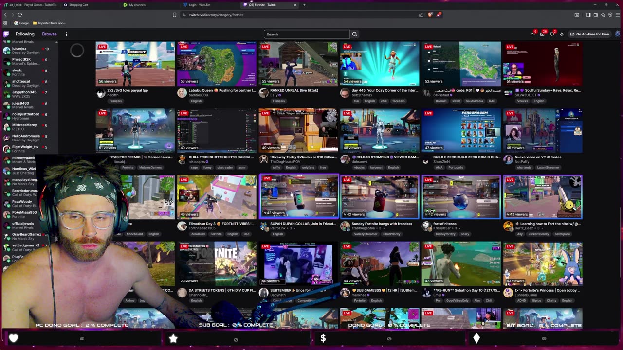
Task: Open the Labubu Queen stream thumbnail
Action: tap(217, 64)
